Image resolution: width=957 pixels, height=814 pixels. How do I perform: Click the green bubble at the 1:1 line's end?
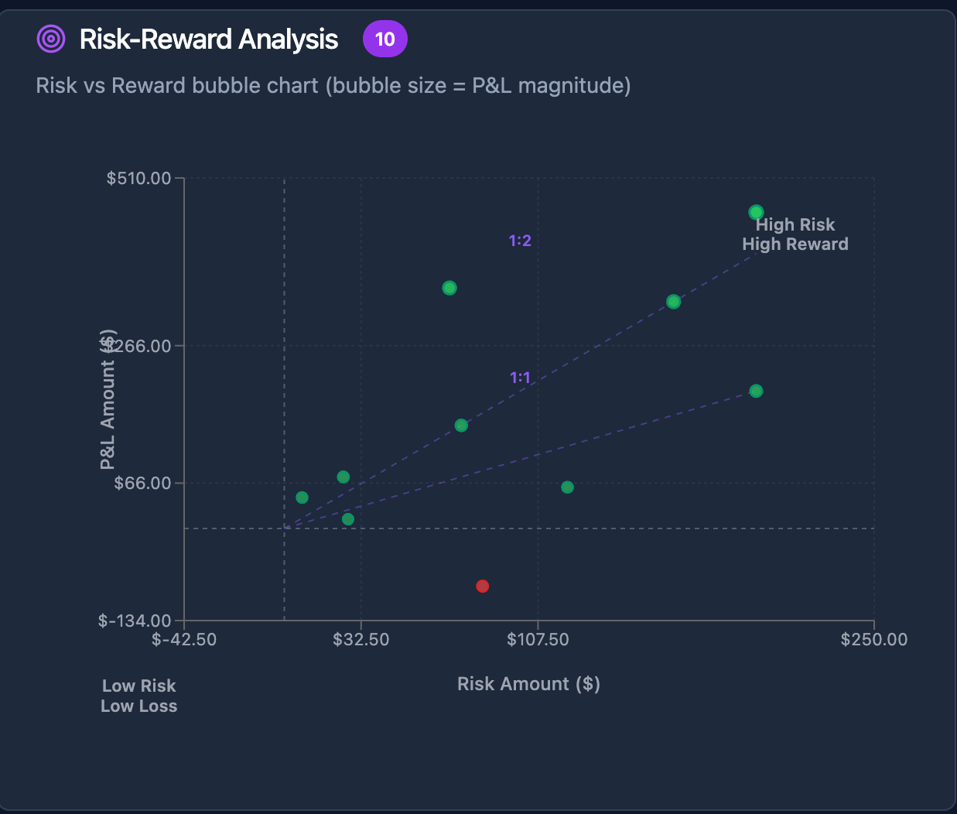[757, 391]
